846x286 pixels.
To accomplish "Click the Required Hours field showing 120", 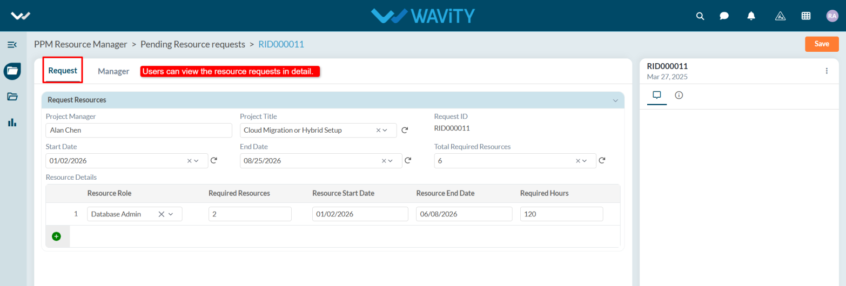I will tap(561, 214).
